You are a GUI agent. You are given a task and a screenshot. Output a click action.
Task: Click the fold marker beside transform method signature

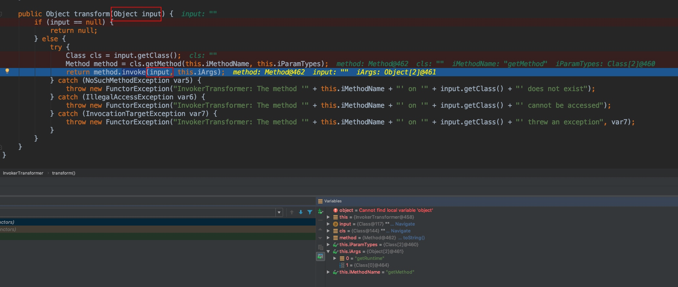click(x=1, y=14)
